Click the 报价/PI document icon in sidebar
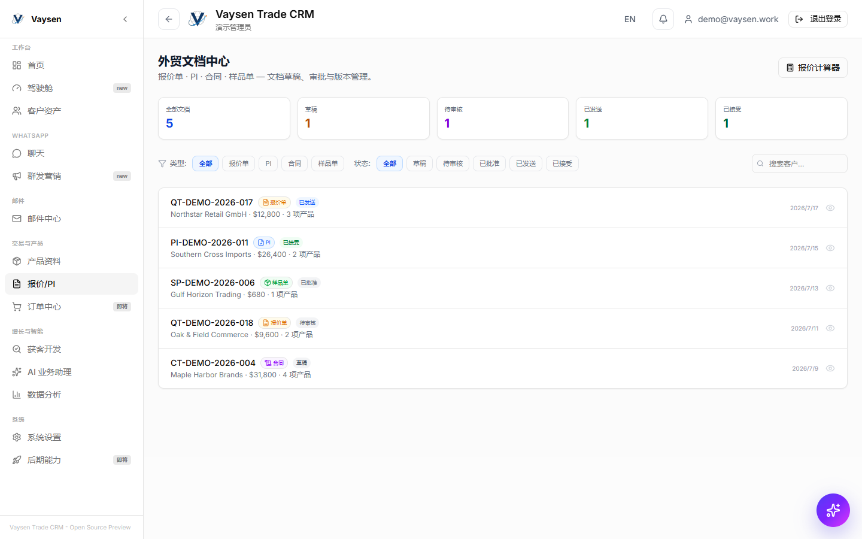The image size is (862, 539). coord(17,284)
